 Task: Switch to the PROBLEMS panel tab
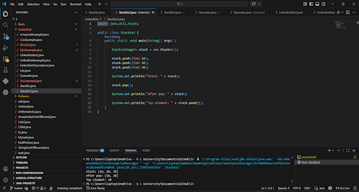point(95,150)
